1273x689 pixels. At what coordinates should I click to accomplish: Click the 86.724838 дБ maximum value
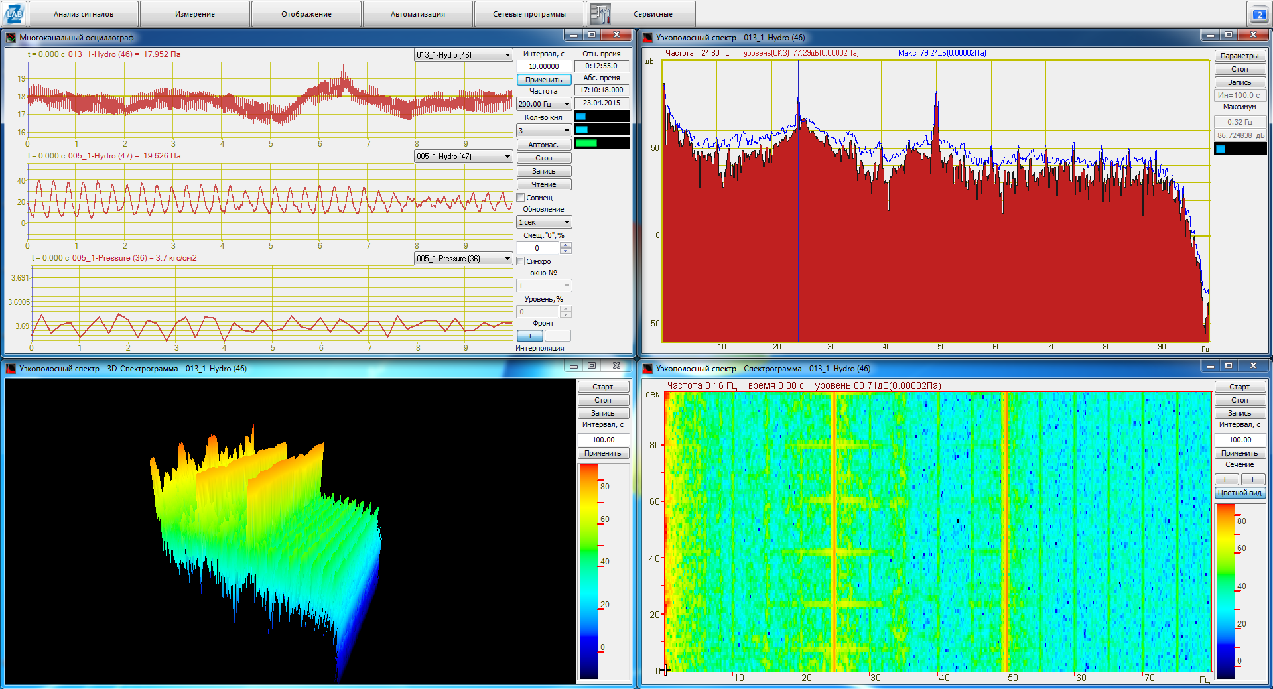pos(1240,135)
